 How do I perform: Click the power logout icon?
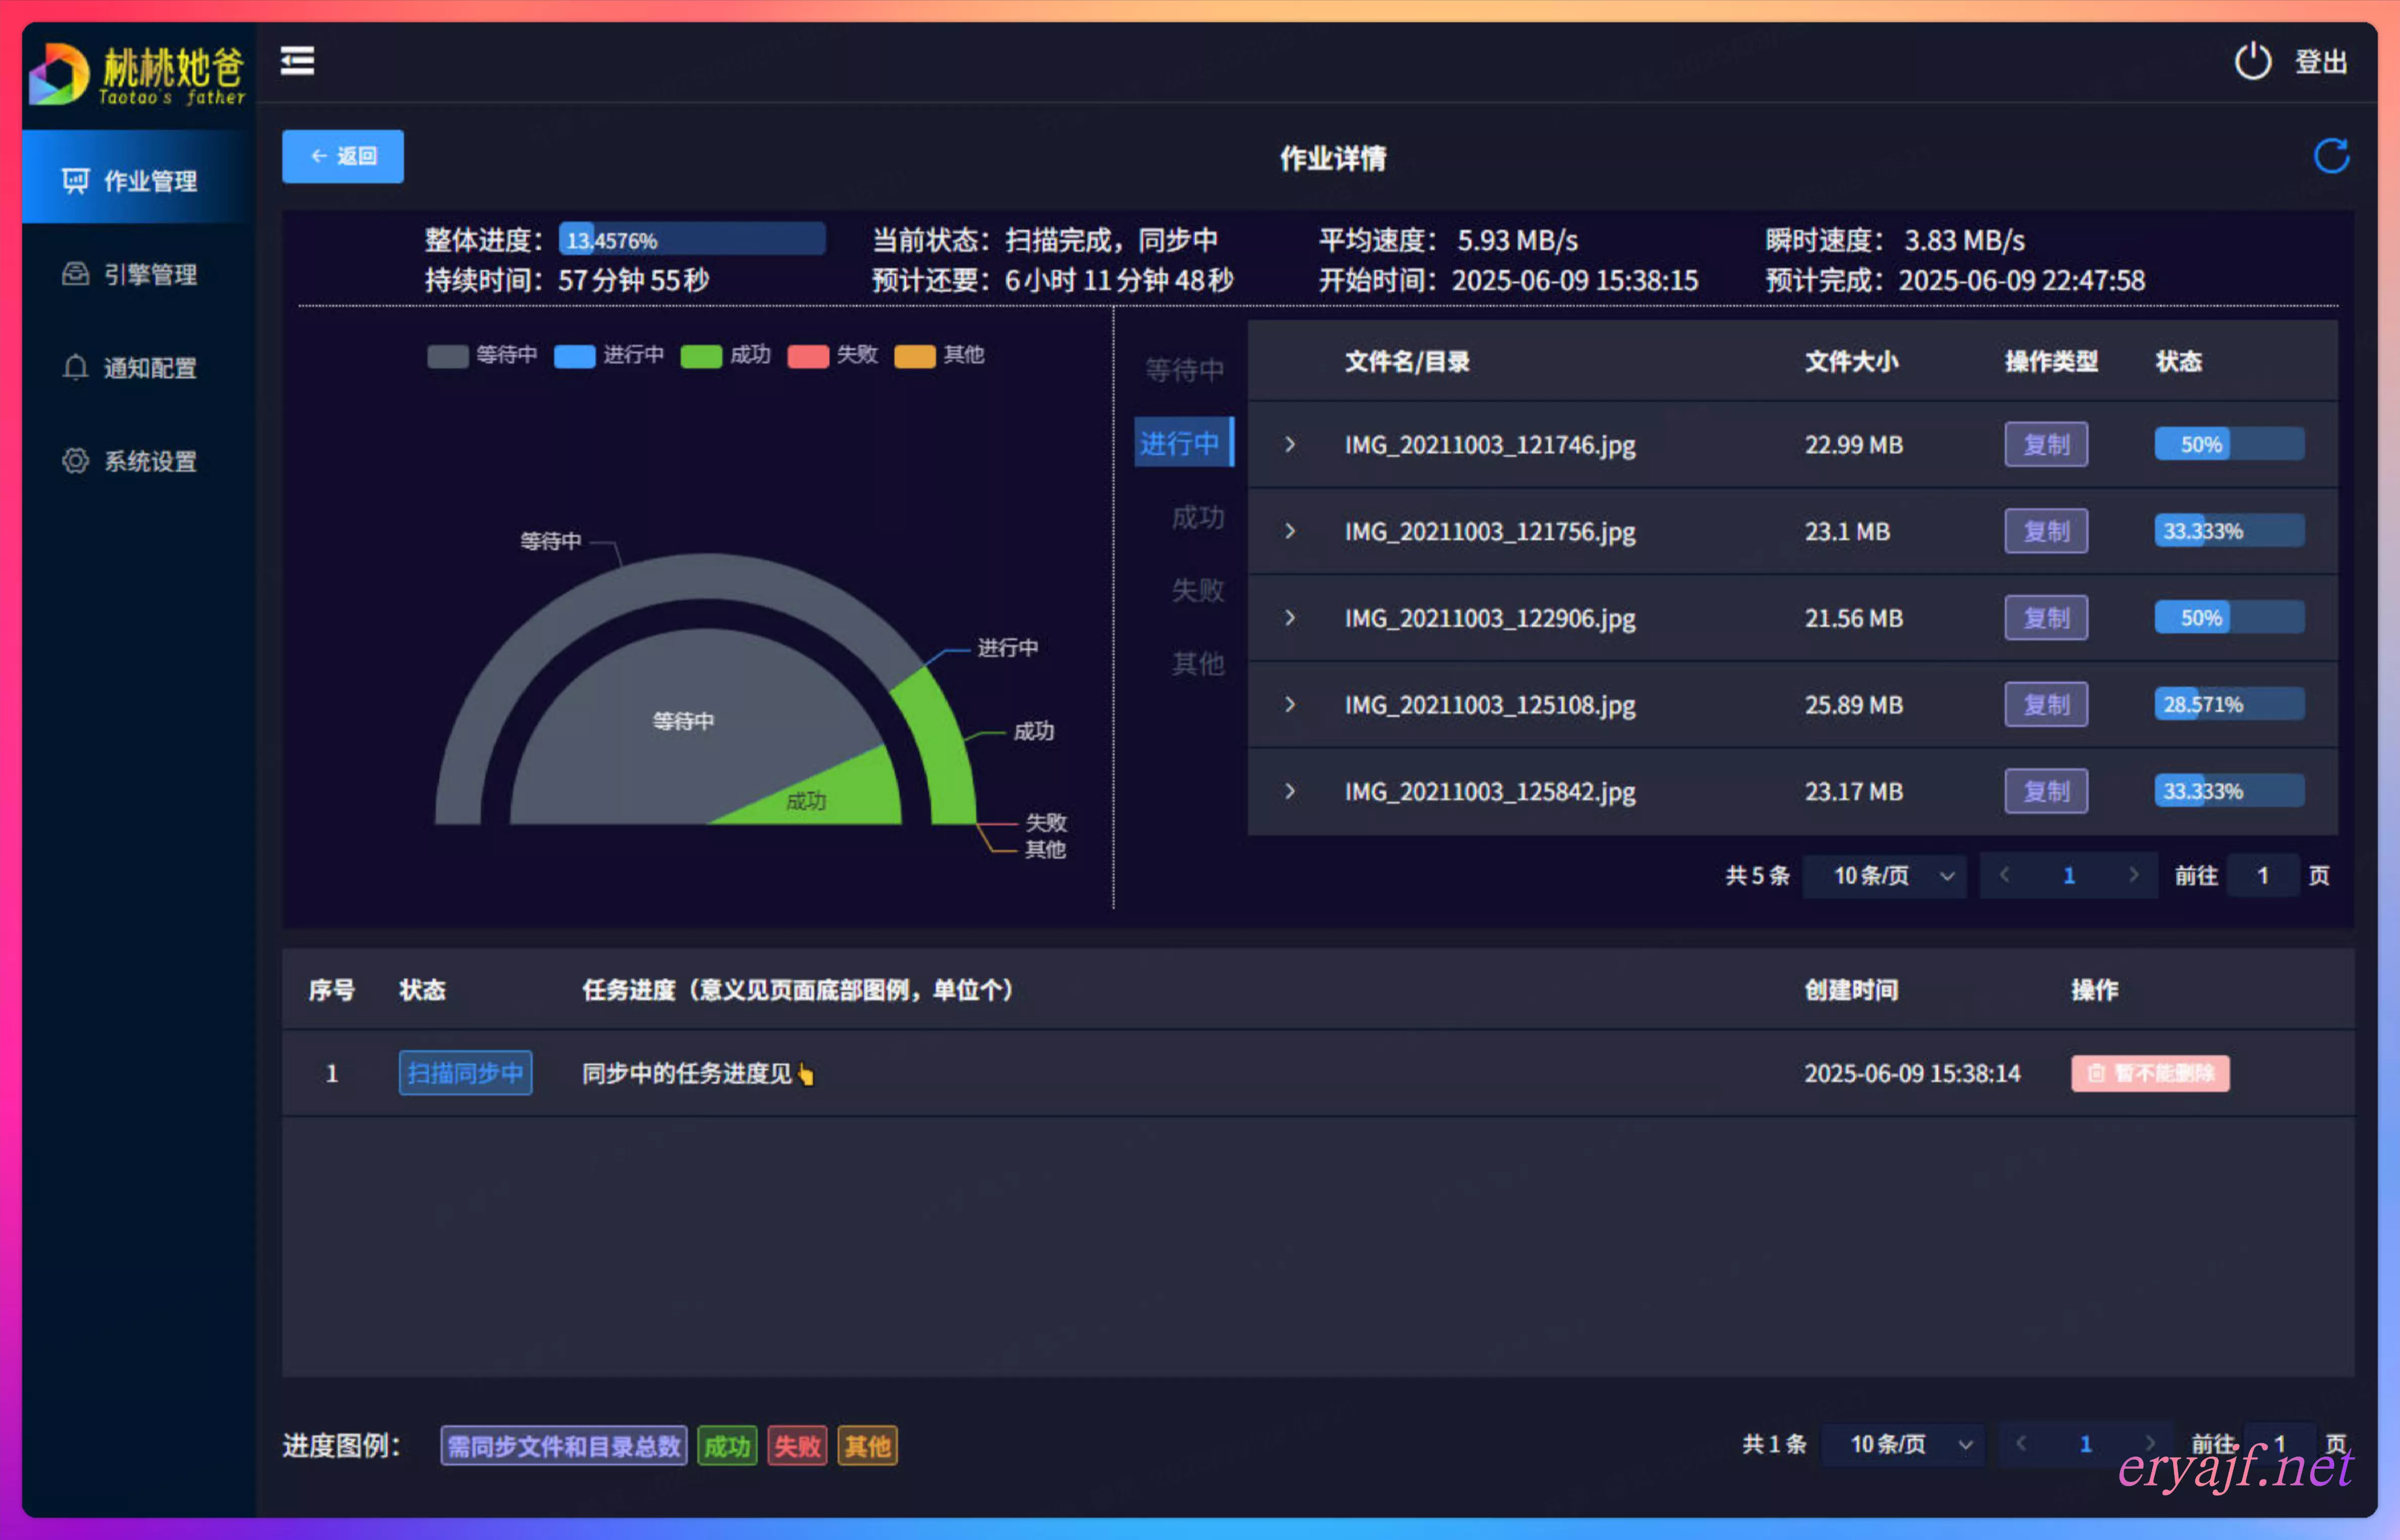2253,61
